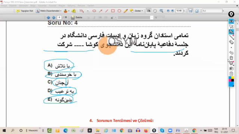Open the Windows Start menu
Viewport: 239px width, 134px height.
point(4,131)
